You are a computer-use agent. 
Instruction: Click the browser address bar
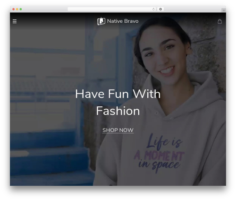tap(112, 9)
